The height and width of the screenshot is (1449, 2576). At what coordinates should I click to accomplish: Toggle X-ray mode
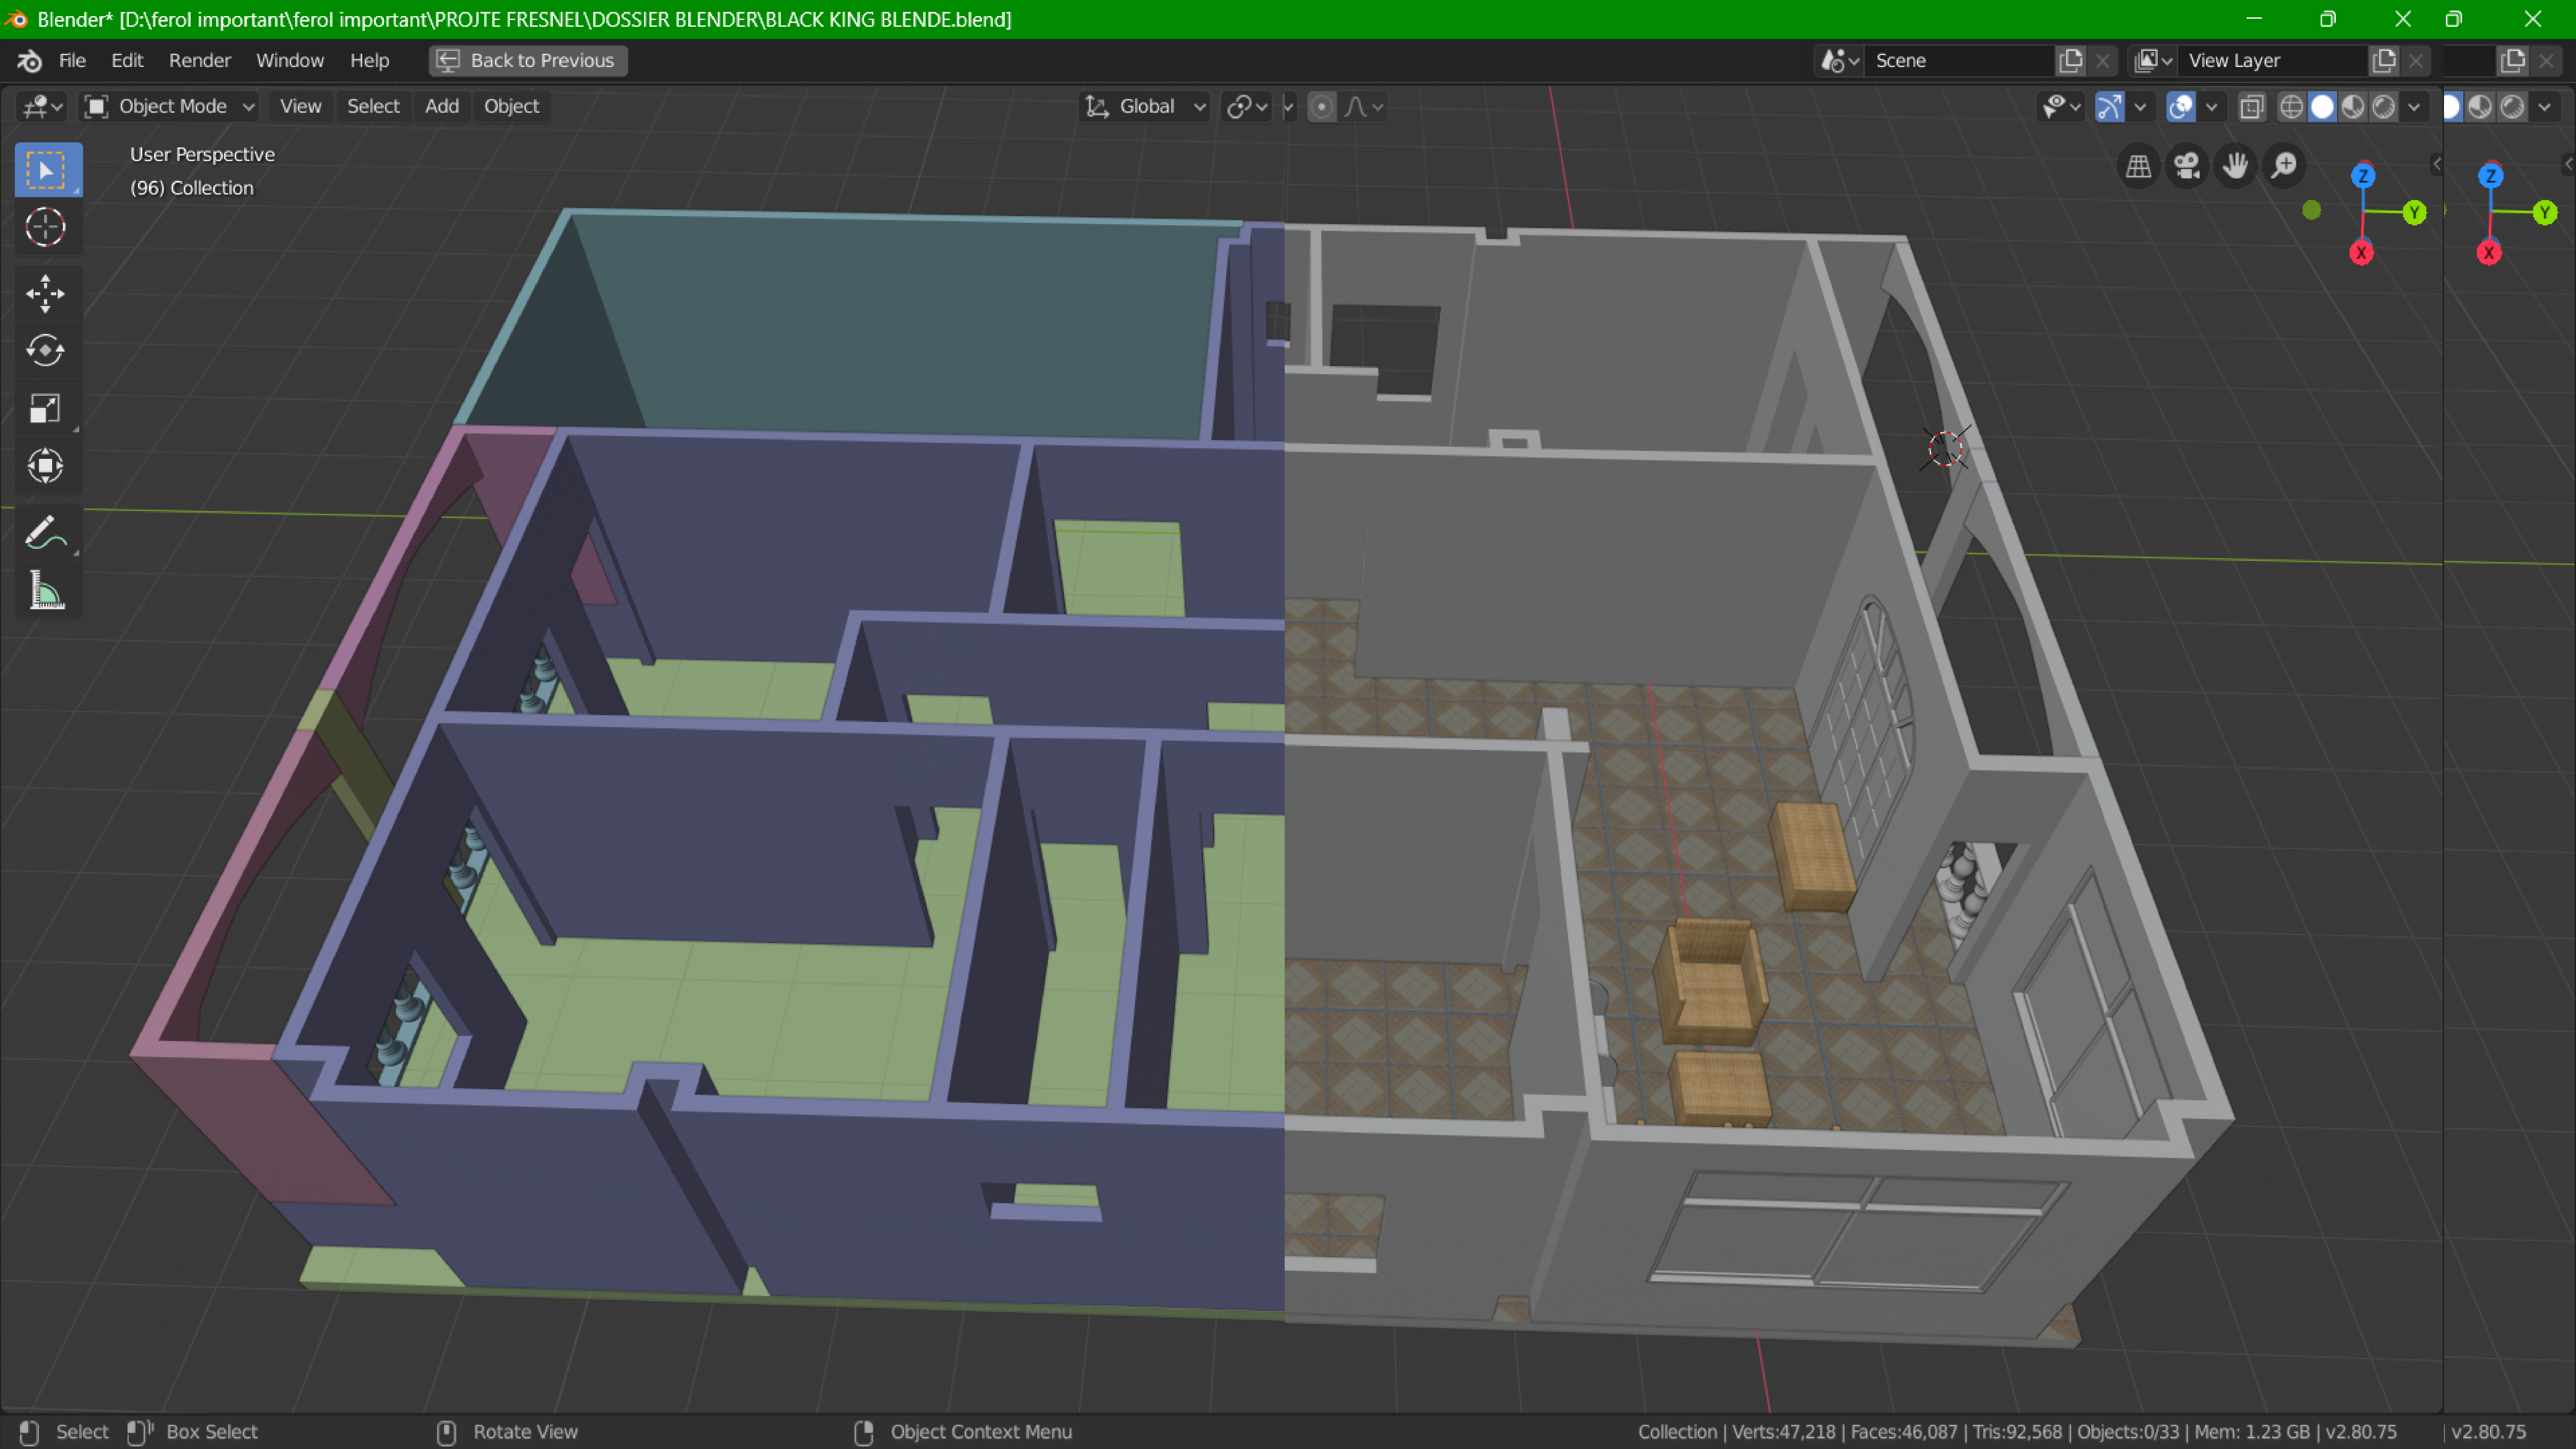click(2252, 107)
